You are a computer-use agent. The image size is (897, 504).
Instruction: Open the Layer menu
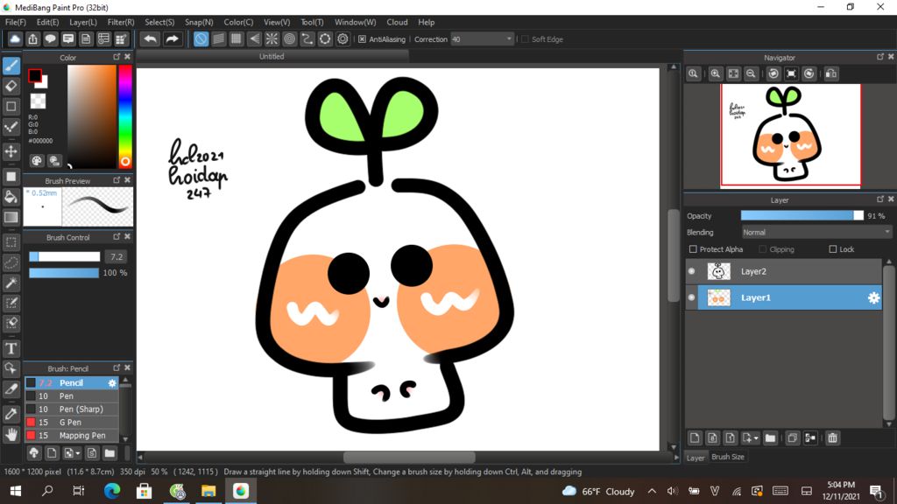tap(83, 22)
